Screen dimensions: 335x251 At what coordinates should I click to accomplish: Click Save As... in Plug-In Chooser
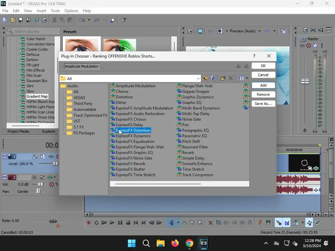click(263, 104)
